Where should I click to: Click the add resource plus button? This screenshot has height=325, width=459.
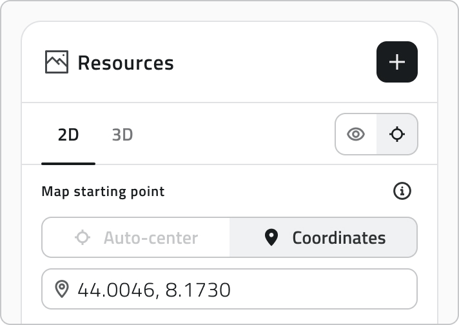tap(397, 62)
